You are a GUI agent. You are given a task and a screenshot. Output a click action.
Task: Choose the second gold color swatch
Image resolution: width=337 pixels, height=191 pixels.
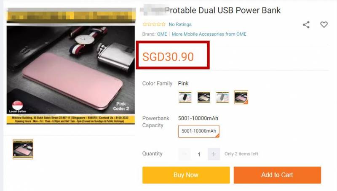(x=204, y=97)
